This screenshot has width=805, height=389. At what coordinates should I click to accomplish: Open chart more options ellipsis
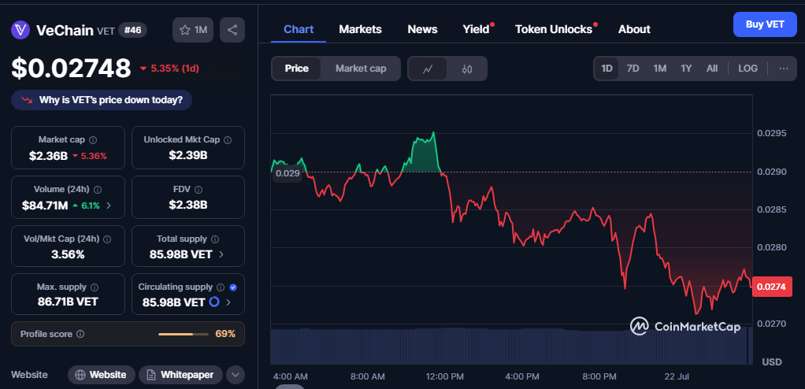(784, 69)
